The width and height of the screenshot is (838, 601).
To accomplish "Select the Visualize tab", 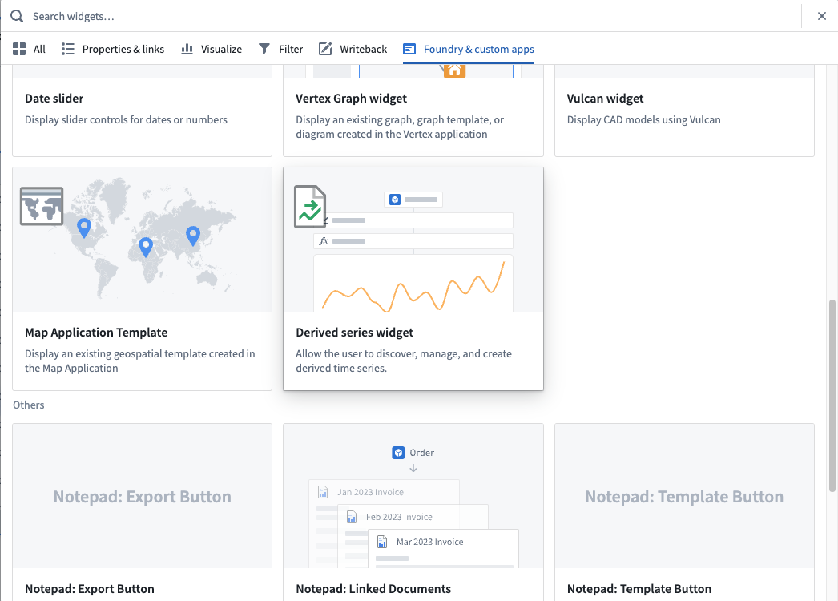I will click(x=212, y=49).
